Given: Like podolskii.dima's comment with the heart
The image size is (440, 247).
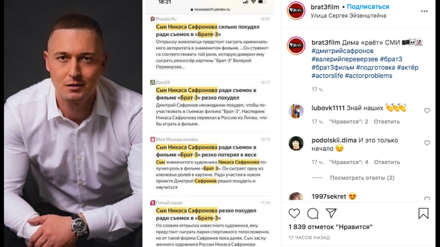Looking at the screenshot, I should [427, 143].
